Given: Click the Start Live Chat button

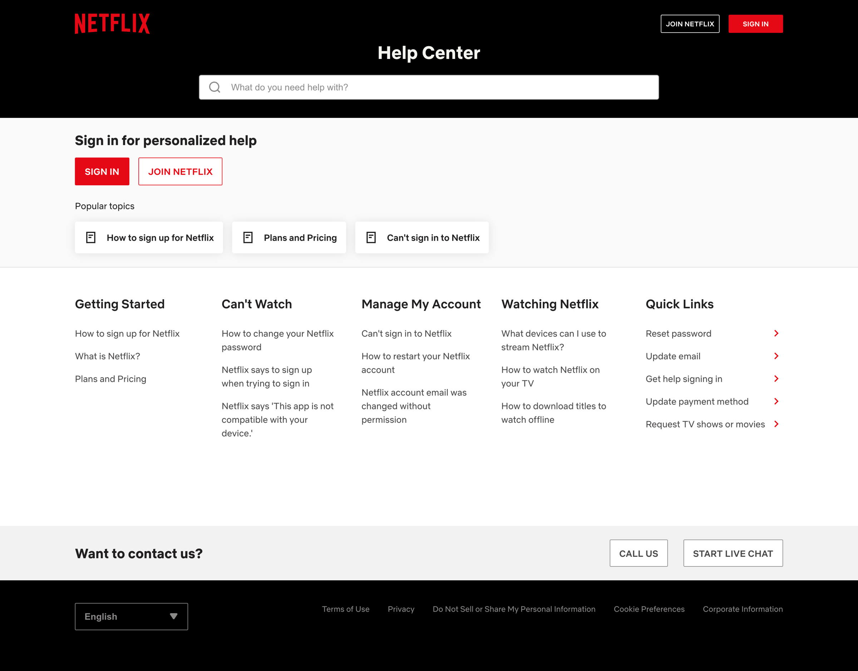Looking at the screenshot, I should pyautogui.click(x=733, y=553).
